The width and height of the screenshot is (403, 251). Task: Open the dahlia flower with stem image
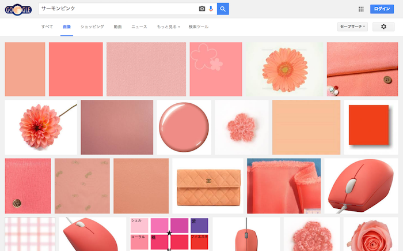(40, 127)
